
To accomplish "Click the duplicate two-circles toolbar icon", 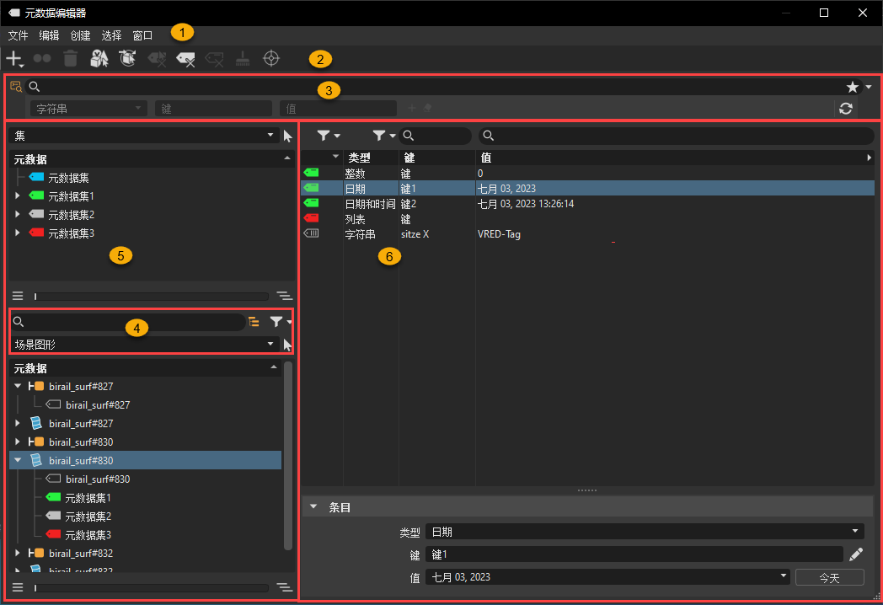I will click(x=42, y=58).
